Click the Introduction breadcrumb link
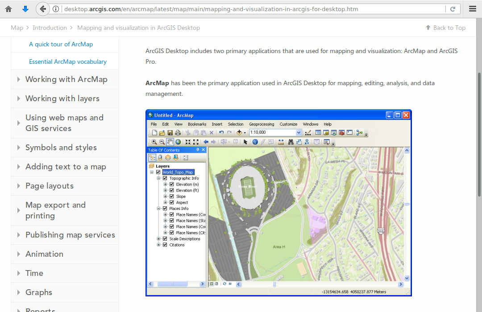Screen dimensions: 482x312 click(50, 28)
